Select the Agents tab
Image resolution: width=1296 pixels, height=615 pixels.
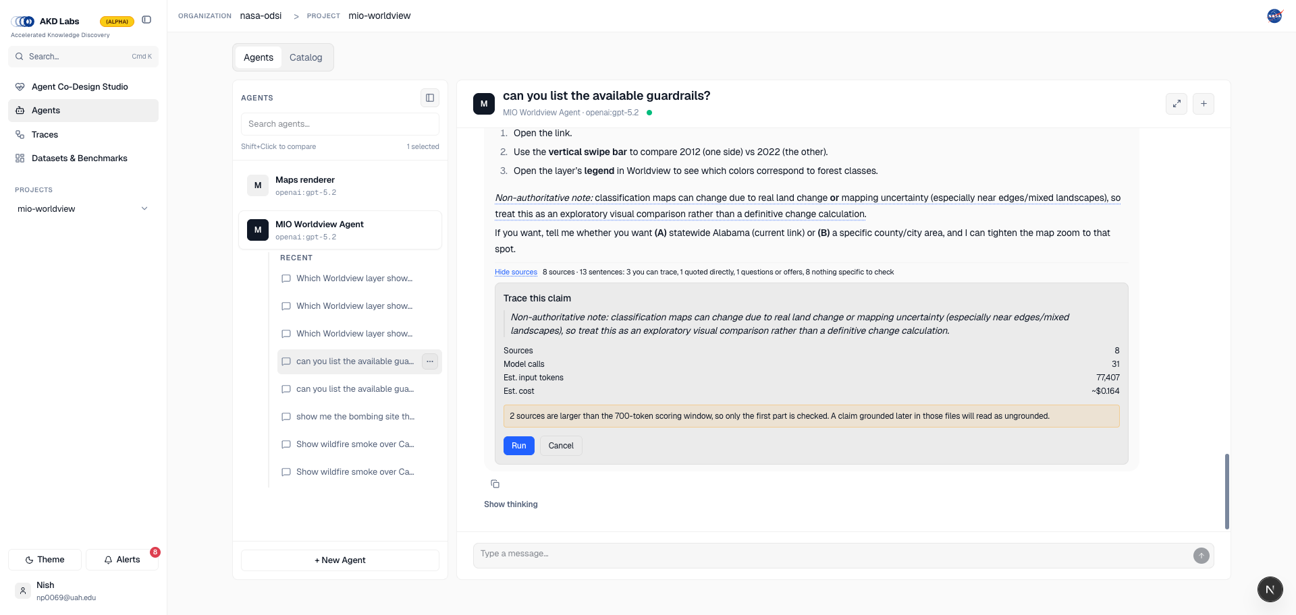pos(259,57)
